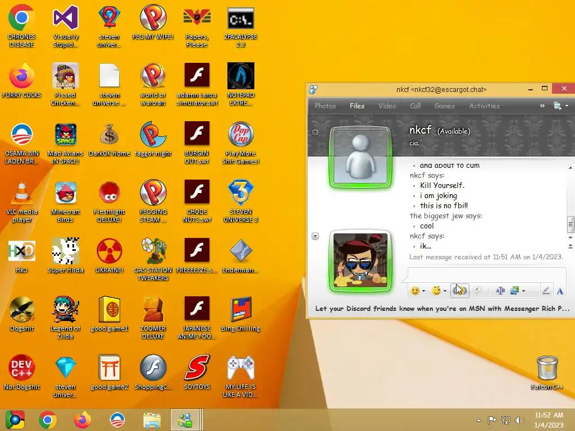Click the nkcf contact name

tap(420, 130)
